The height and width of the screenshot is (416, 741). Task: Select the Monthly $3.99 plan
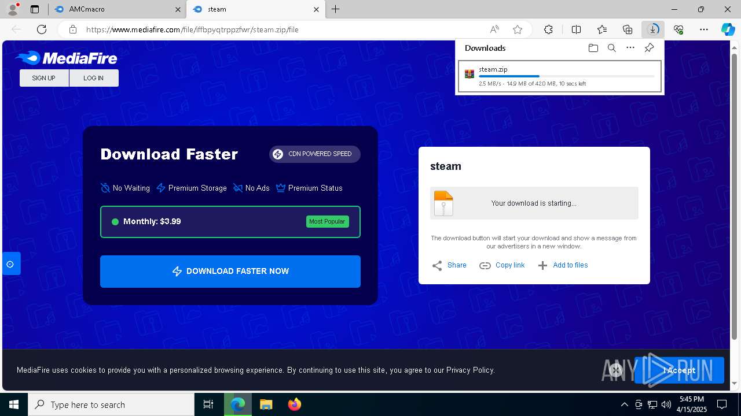[230, 222]
